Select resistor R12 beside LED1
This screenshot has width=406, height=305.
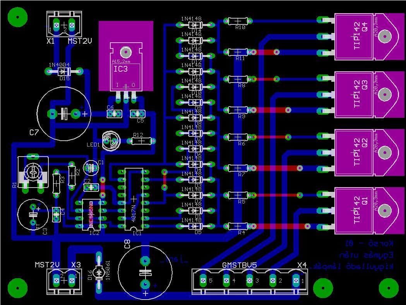[141, 141]
